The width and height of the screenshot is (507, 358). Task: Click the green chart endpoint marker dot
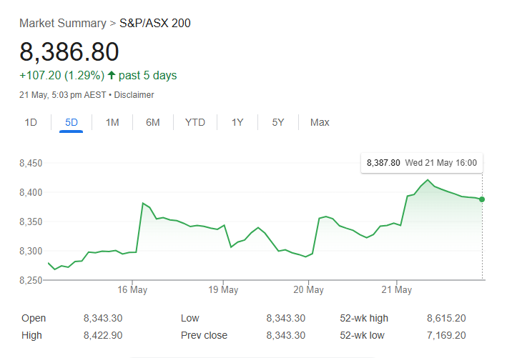(482, 199)
